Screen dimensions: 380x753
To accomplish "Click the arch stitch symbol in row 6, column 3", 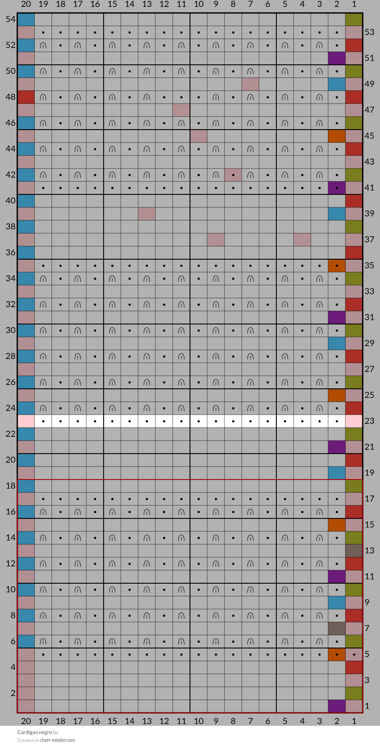I will point(320,642).
